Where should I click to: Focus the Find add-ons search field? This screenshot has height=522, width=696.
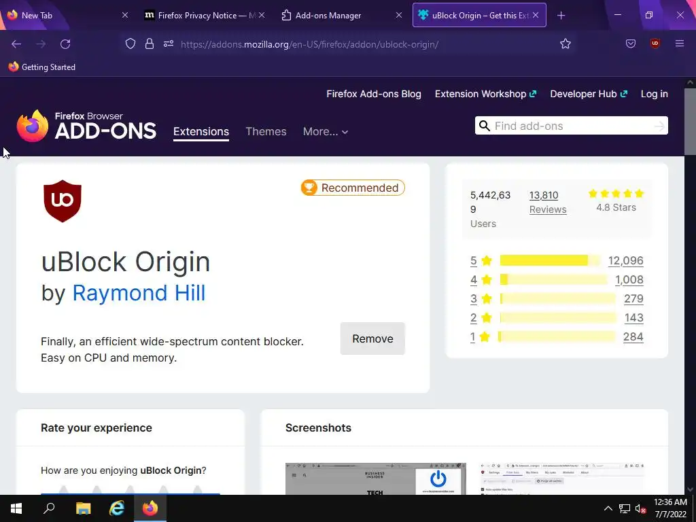click(x=572, y=126)
